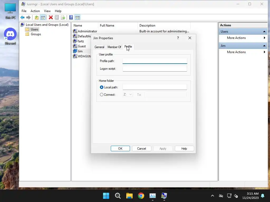Sort by the Full Name column header

pyautogui.click(x=118, y=26)
